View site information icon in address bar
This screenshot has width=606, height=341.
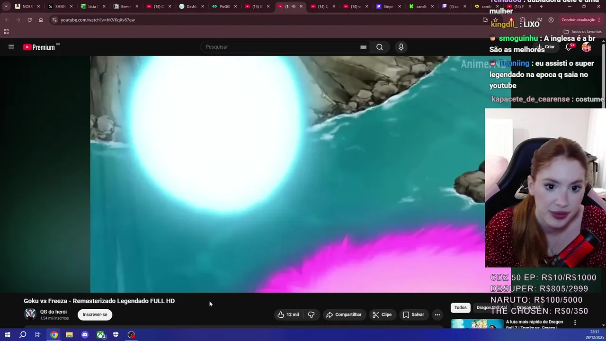point(55,20)
